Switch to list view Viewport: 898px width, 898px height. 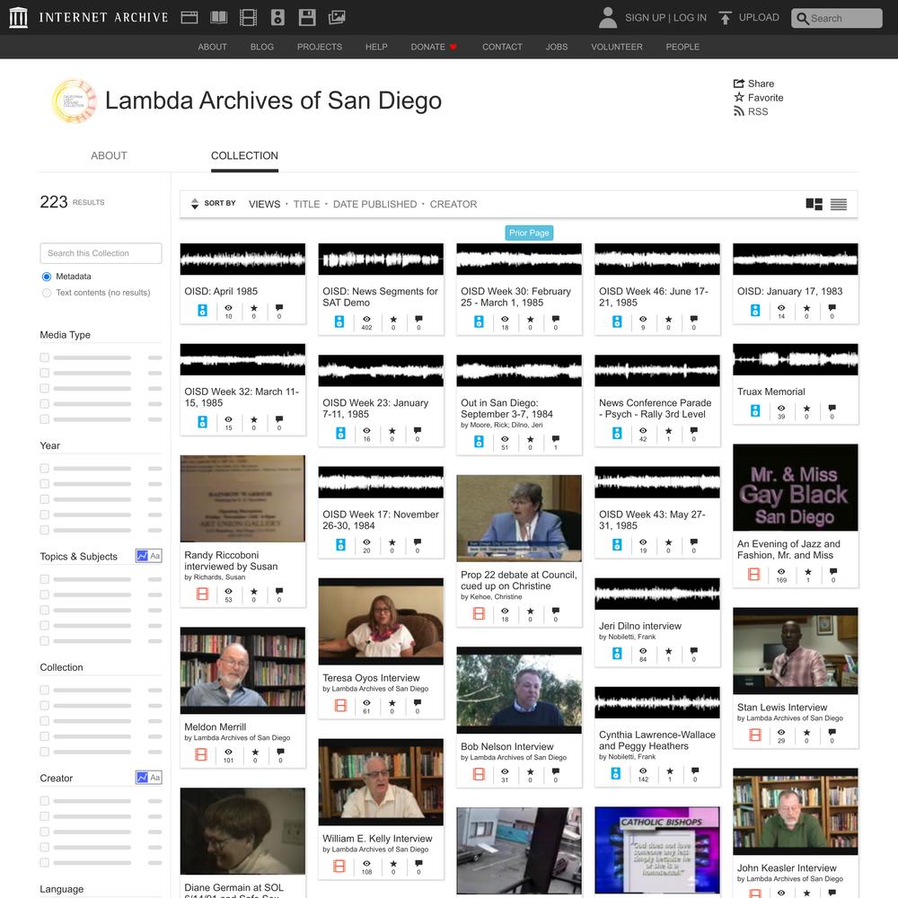[839, 205]
